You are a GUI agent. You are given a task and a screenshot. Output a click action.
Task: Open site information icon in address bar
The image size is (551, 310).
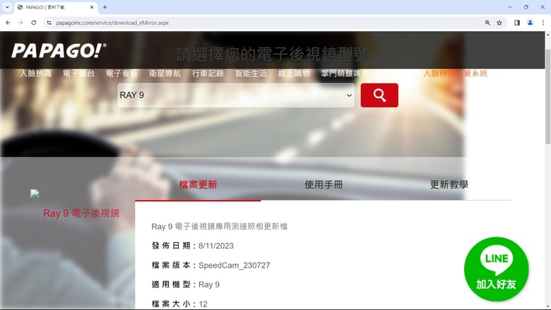(49, 23)
